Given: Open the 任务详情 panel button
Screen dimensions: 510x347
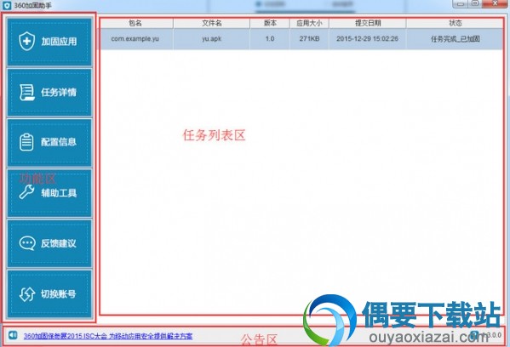Looking at the screenshot, I should tap(49, 92).
